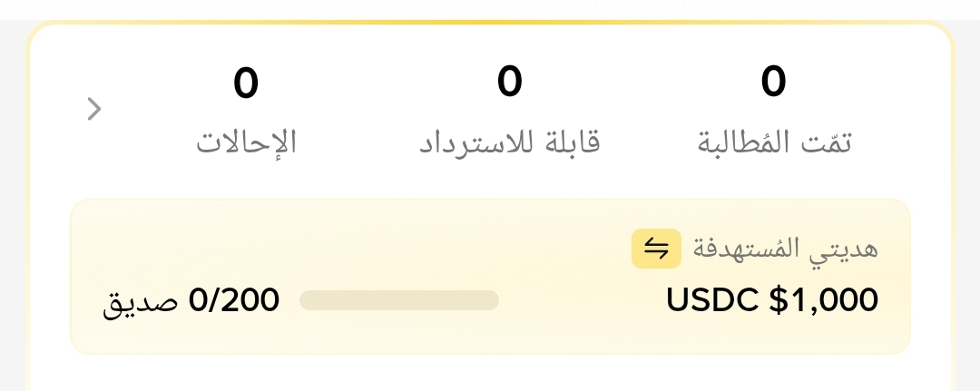The height and width of the screenshot is (391, 980).
Task: Click the blank space left of the progress bar
Action: [289, 300]
